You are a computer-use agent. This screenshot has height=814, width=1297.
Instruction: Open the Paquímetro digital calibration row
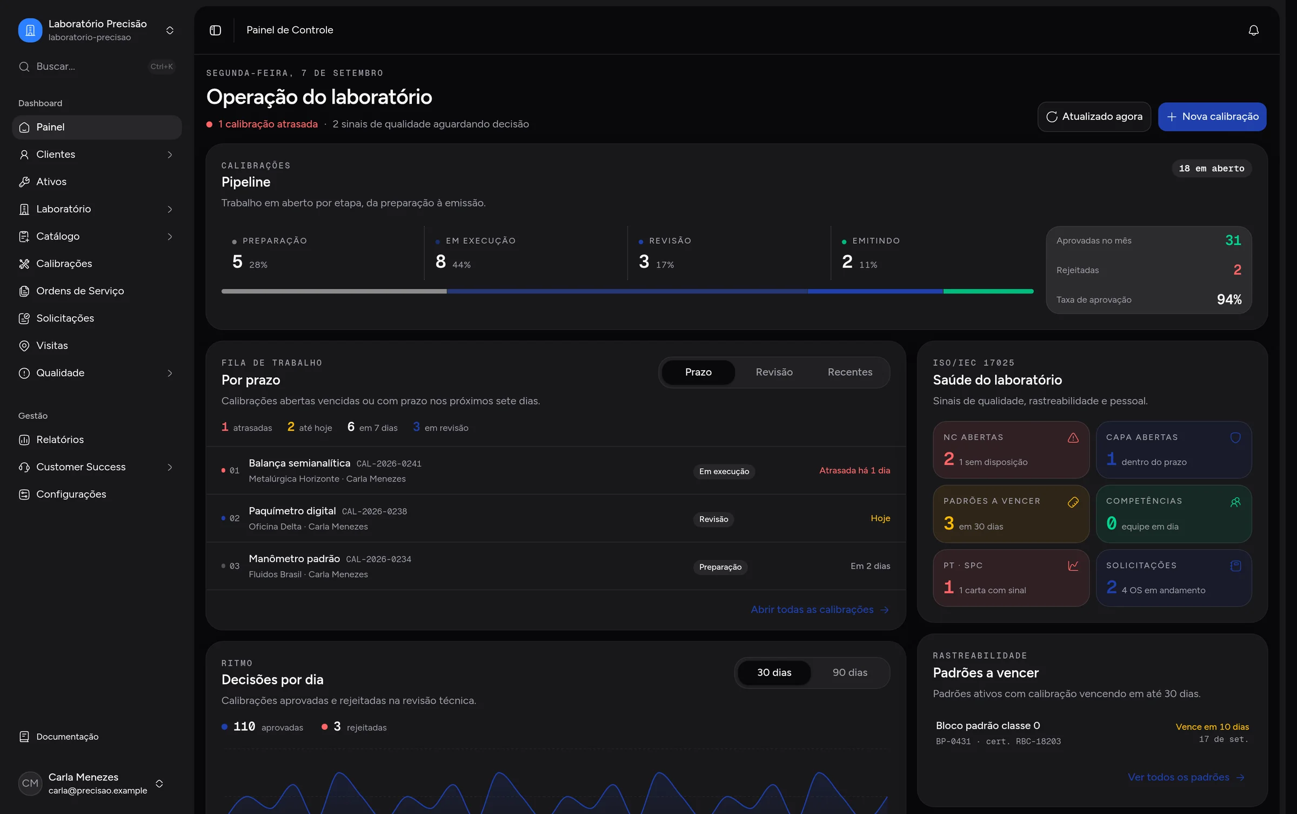tap(556, 519)
